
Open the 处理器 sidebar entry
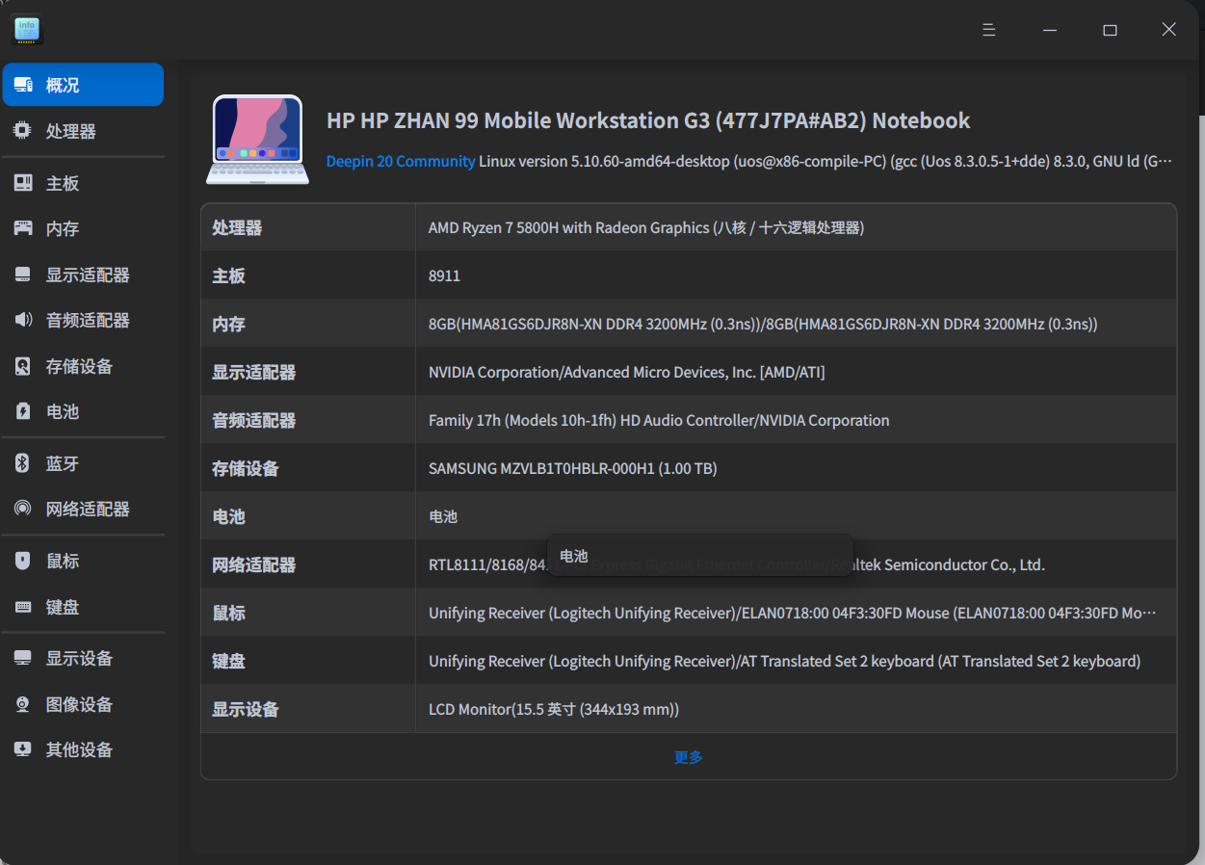83,131
